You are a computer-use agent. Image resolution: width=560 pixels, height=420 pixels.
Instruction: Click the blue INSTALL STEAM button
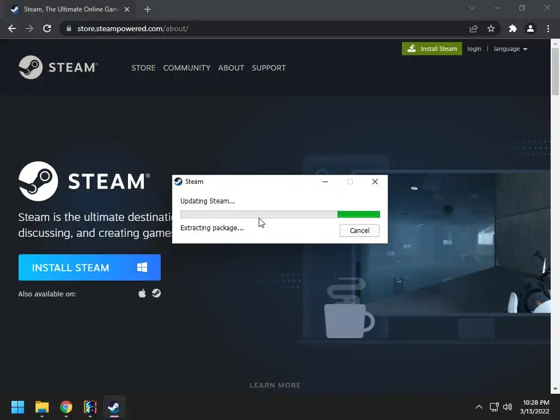(90, 267)
